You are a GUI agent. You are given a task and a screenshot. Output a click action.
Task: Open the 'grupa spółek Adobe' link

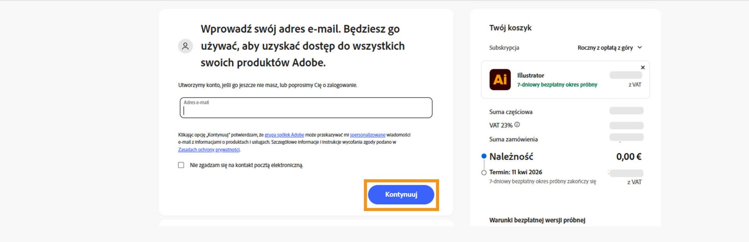tap(284, 135)
